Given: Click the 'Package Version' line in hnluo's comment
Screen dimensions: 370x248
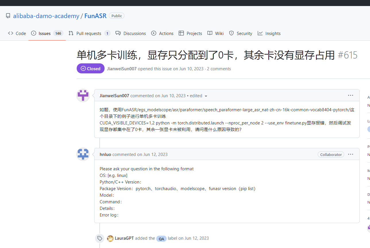Looking at the screenshot, I should tap(178, 189).
